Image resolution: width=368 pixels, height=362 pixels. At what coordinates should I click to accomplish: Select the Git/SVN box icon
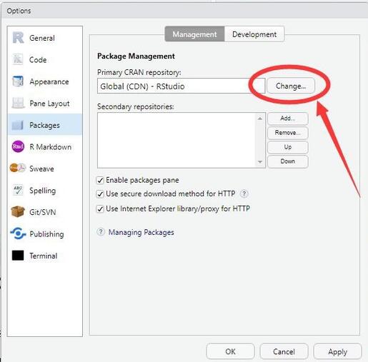(18, 212)
